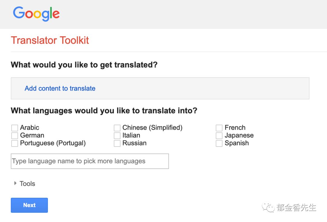Viewport: 327px width, 222px height.
Task: Tick the Japanese checkbox
Action: click(x=219, y=136)
